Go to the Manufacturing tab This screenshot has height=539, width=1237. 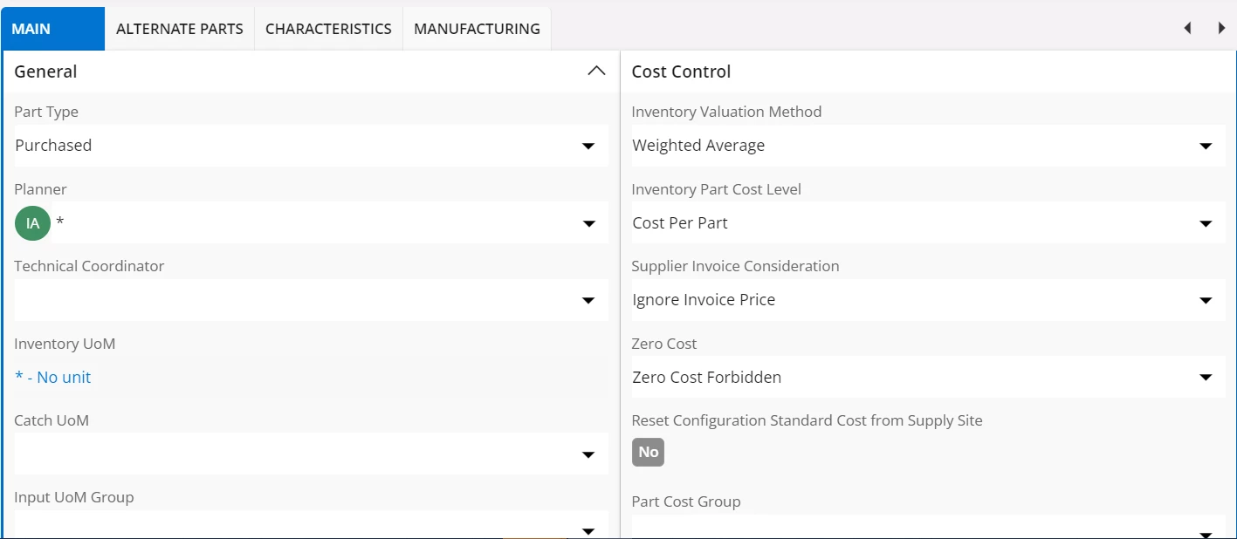(477, 29)
